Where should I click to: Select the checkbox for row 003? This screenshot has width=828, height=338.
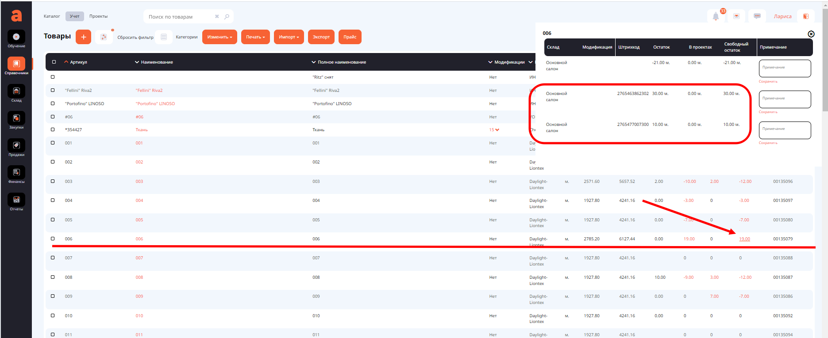53,181
